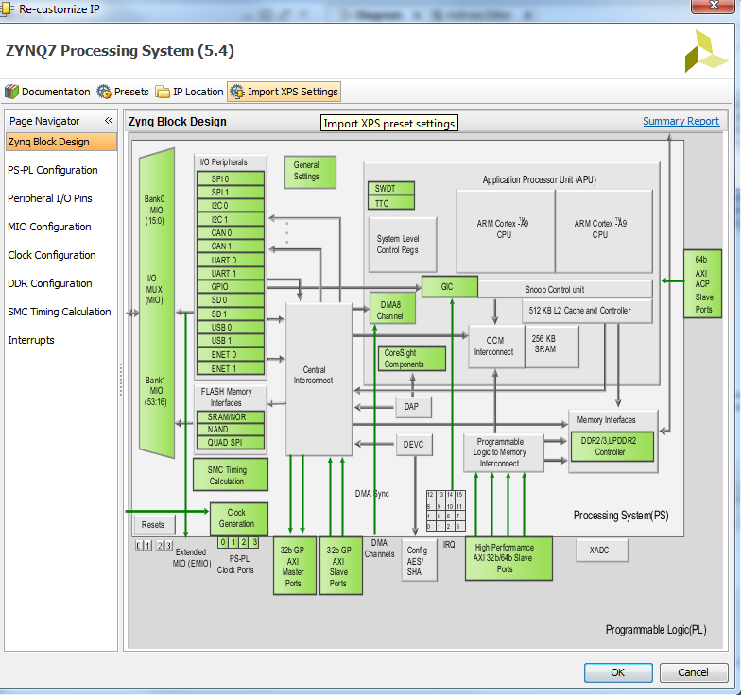
Task: Click the General Settings block
Action: click(310, 172)
